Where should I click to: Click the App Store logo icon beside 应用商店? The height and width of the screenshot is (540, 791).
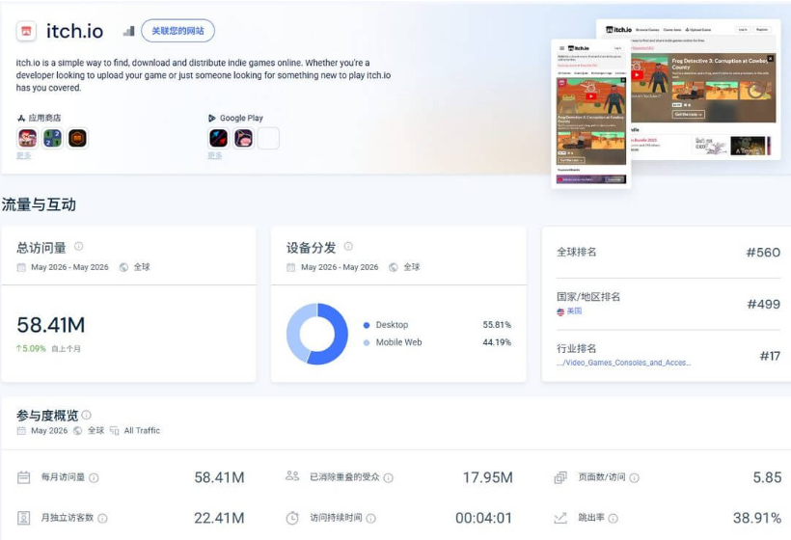tap(21, 118)
